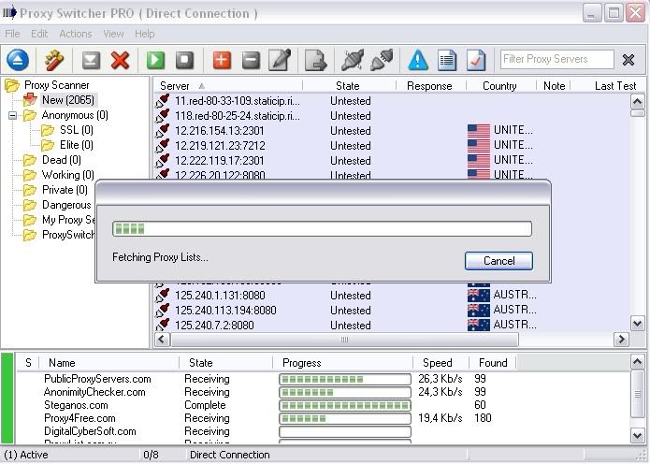Open the Actions menu
Screen dimensions: 650x464
click(76, 34)
